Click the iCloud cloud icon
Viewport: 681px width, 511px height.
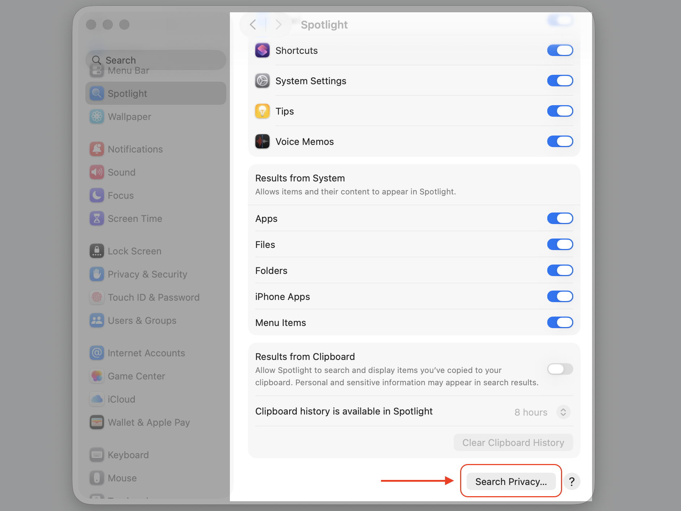[x=97, y=399]
